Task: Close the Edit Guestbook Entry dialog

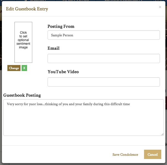Action: pos(160,7)
